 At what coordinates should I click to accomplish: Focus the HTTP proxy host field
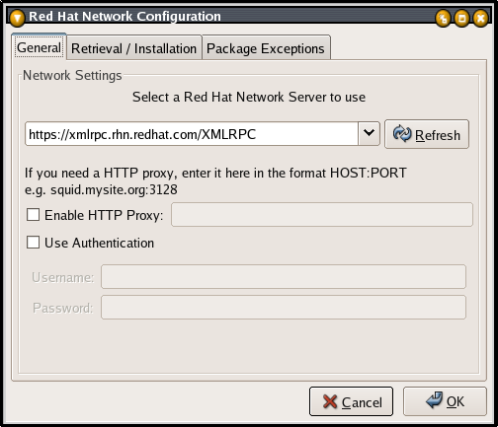(322, 215)
